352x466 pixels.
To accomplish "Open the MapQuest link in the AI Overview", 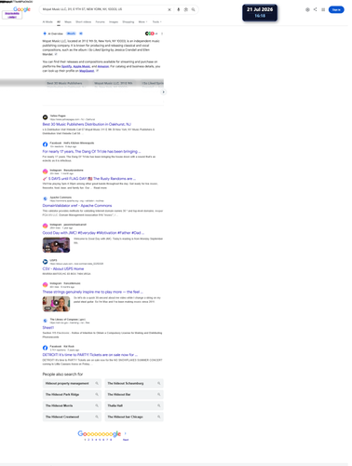I will 87,71.
